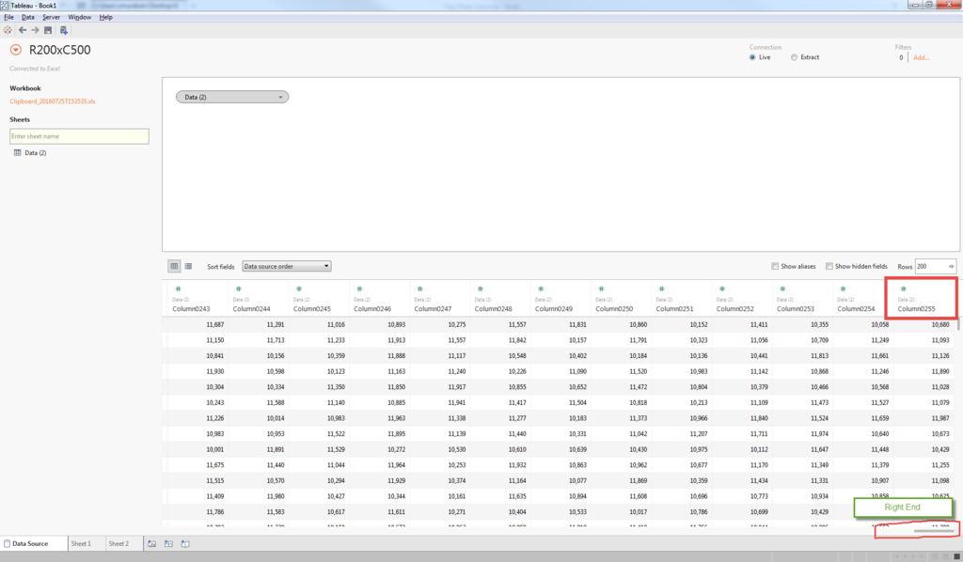This screenshot has height=562, width=963.
Task: Click the horizontal scrollbar thumb of data grid
Action: click(934, 530)
